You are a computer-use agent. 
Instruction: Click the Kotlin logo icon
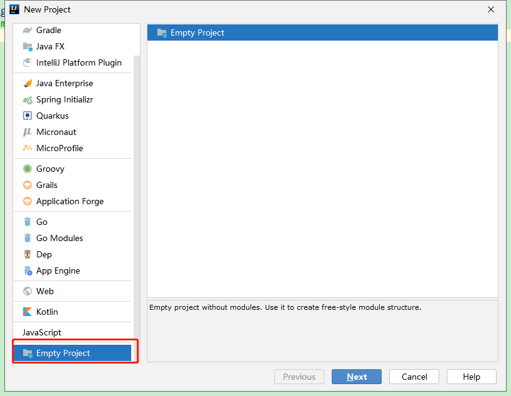(27, 312)
